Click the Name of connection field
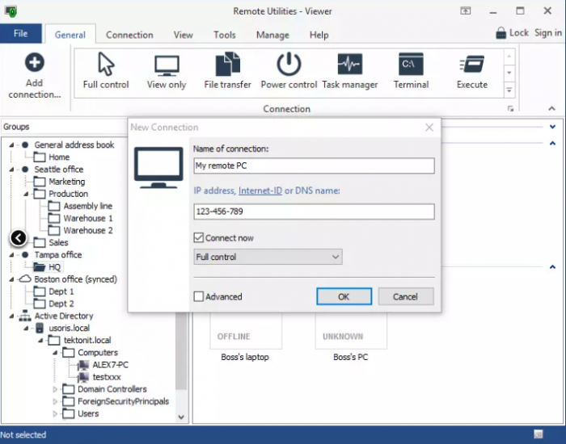566x444 pixels. tap(314, 165)
